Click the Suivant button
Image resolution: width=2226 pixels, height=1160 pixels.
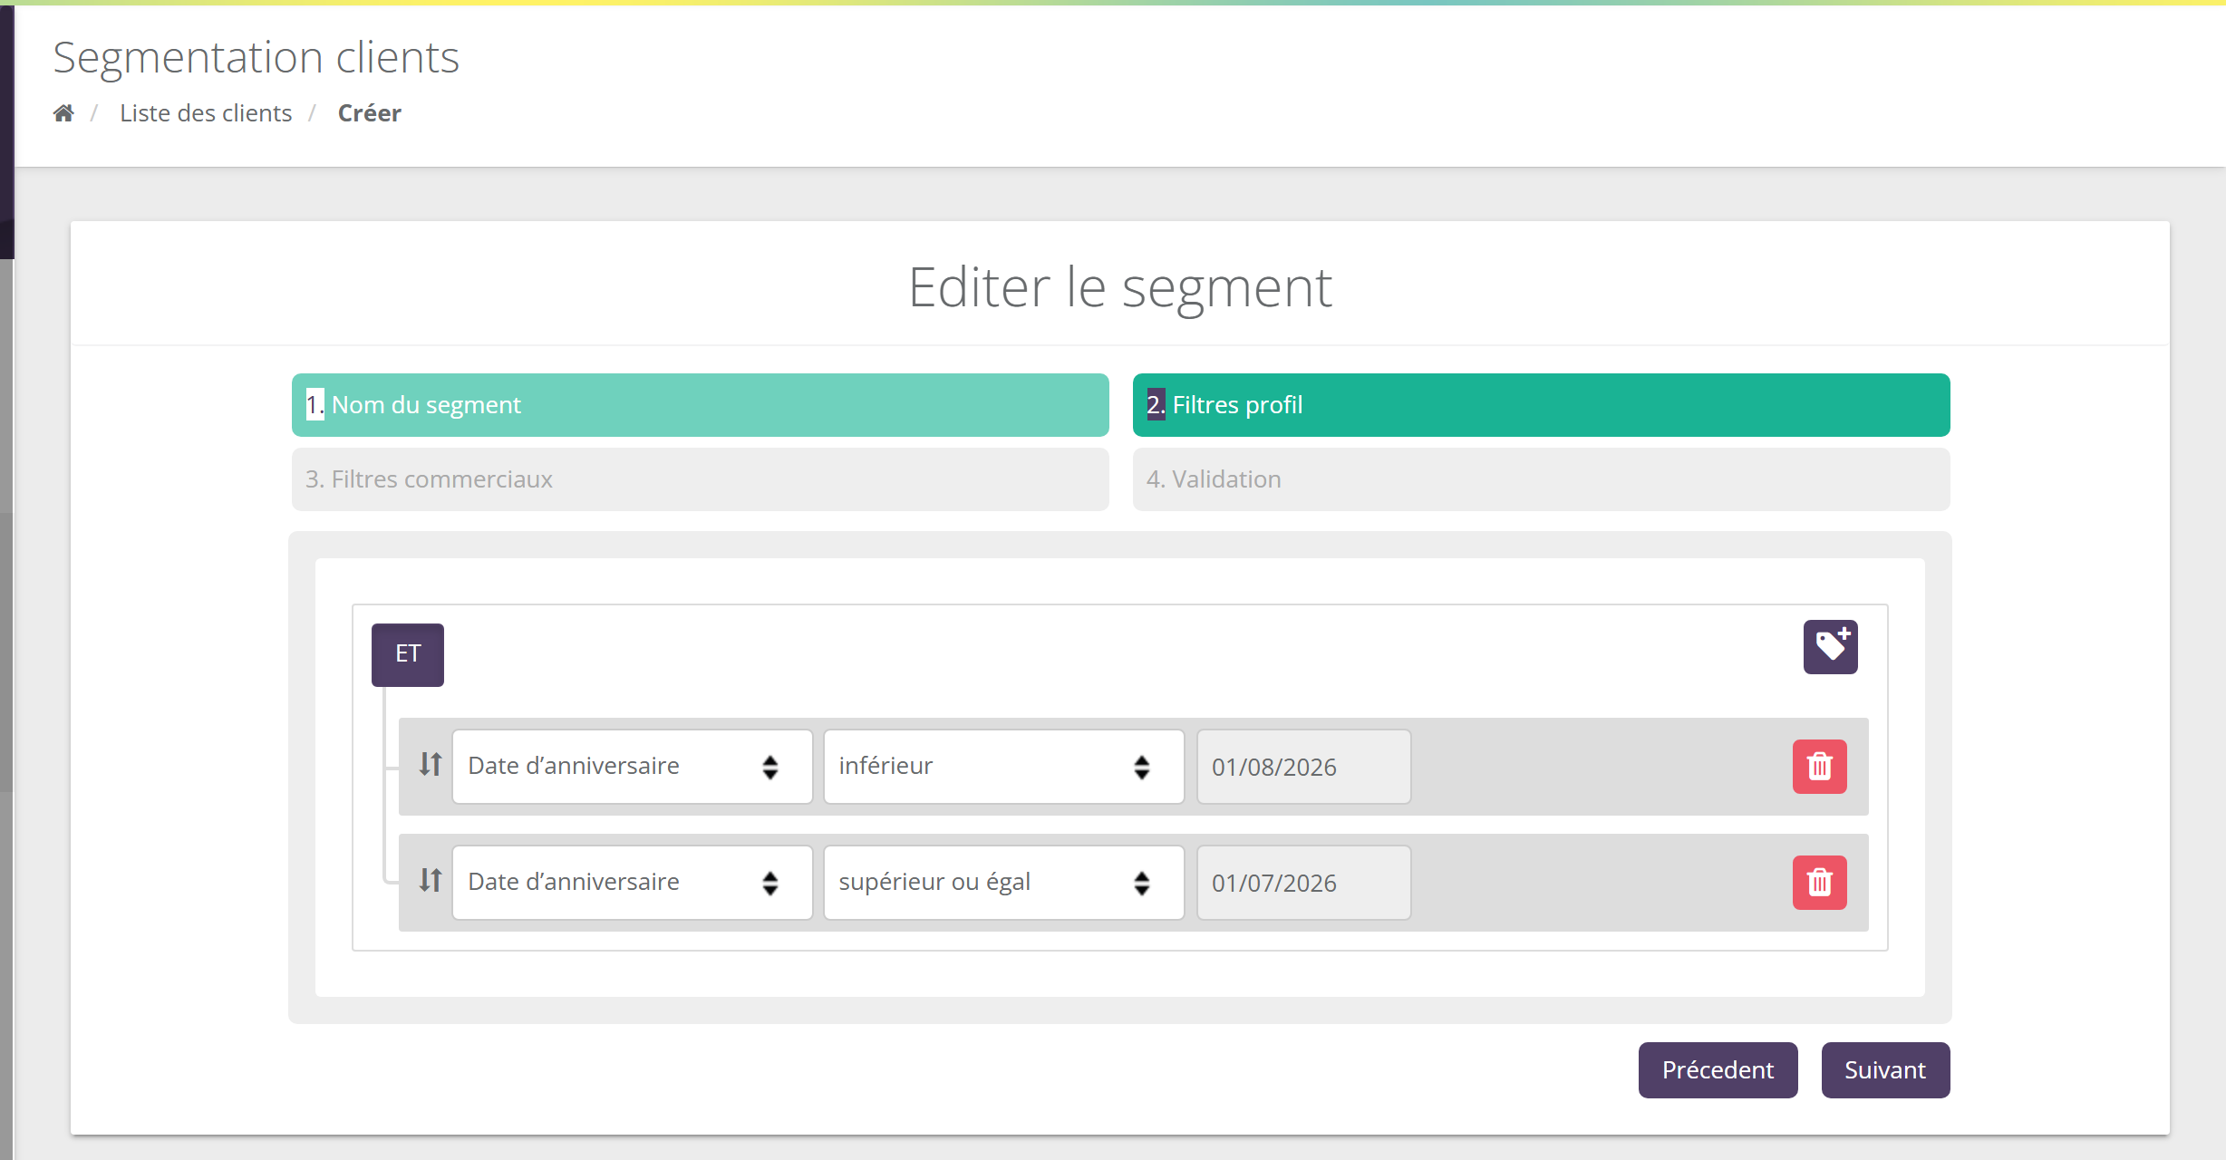1885,1070
